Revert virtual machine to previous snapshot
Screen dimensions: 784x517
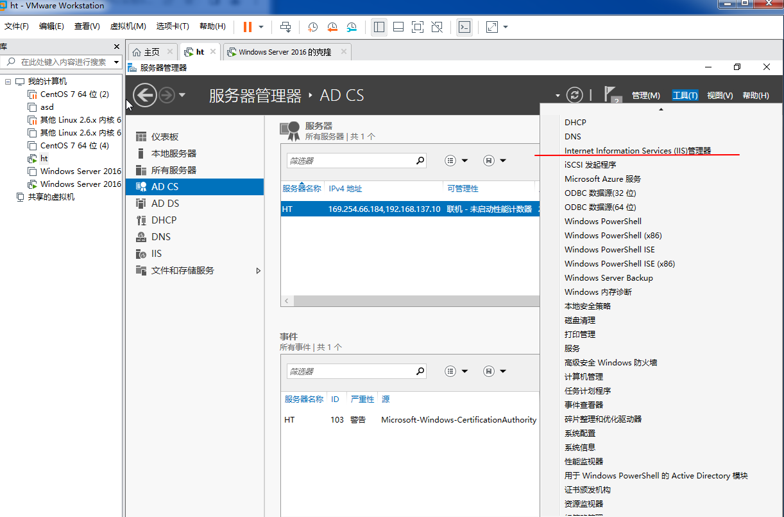point(332,27)
